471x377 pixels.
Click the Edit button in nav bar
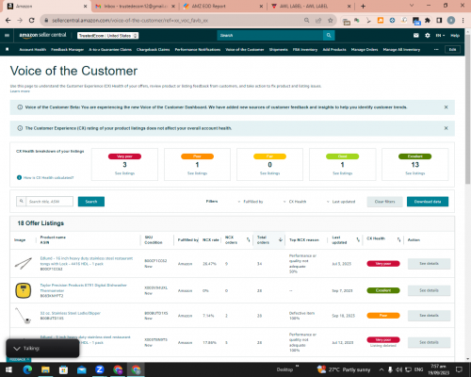tap(452, 50)
